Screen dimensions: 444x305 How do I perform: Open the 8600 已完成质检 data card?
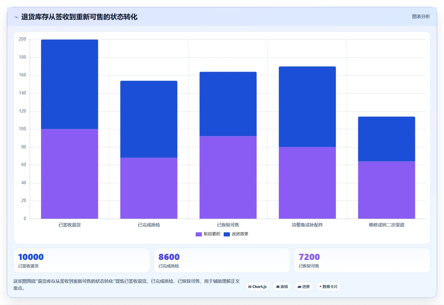coord(222,260)
